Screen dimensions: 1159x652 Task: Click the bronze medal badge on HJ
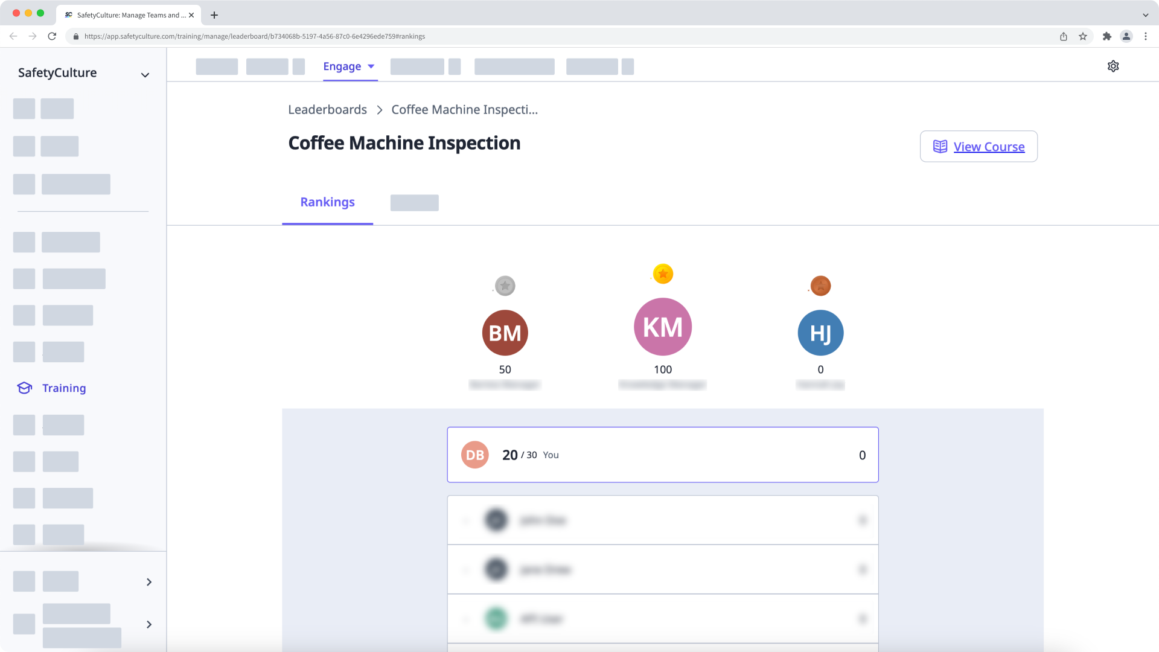coord(821,285)
